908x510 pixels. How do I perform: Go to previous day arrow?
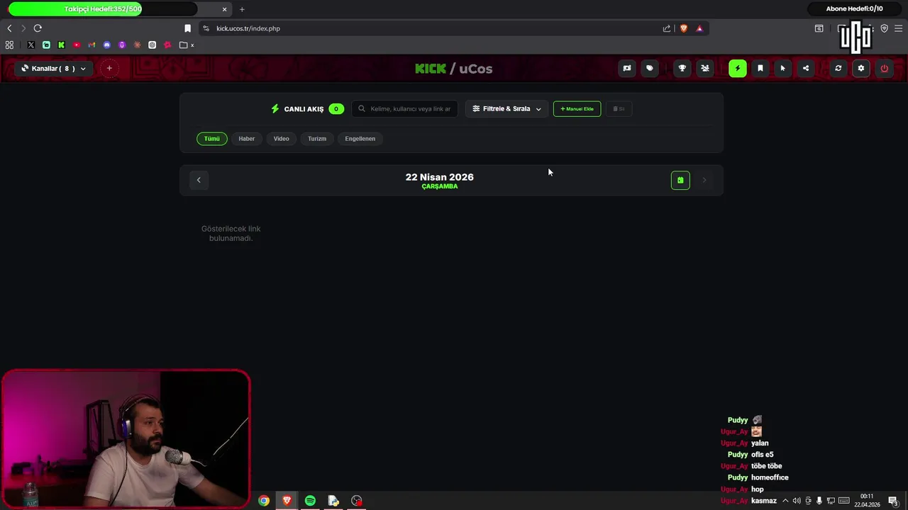point(199,180)
